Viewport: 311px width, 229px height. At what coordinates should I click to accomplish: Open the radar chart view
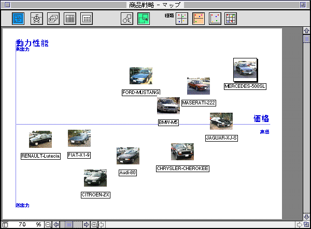(x=37, y=19)
